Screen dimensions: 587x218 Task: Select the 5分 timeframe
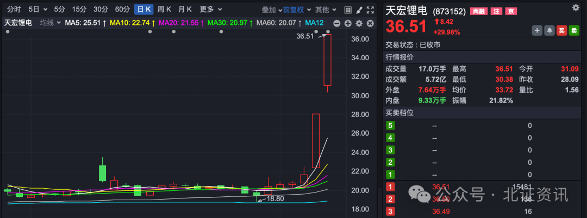(x=59, y=9)
